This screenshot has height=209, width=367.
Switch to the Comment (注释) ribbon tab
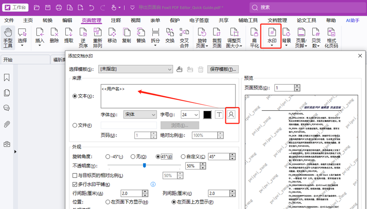click(x=116, y=20)
